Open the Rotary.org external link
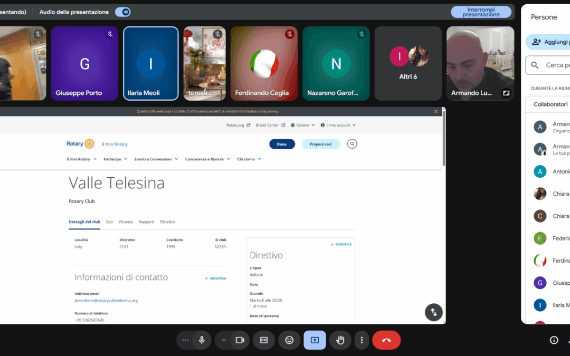This screenshot has height=356, width=570. 238,125
